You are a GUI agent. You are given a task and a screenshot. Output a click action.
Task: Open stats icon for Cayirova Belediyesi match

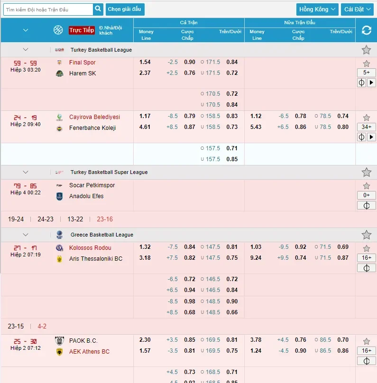pos(361,137)
